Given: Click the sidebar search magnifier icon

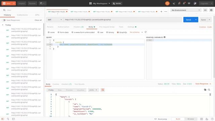Looking at the screenshot, I should (x=4, y=10).
